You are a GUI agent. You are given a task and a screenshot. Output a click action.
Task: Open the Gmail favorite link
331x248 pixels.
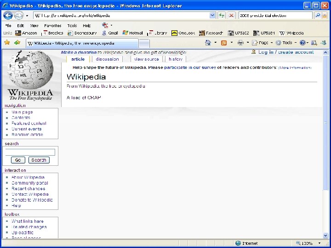tap(110, 33)
